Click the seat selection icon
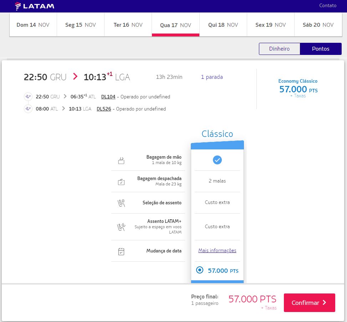The height and width of the screenshot is (322, 347). [x=121, y=203]
